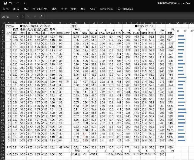Click the lightbulb Tell Me icon
This screenshot has height=160, width=194.
click(x=119, y=9)
